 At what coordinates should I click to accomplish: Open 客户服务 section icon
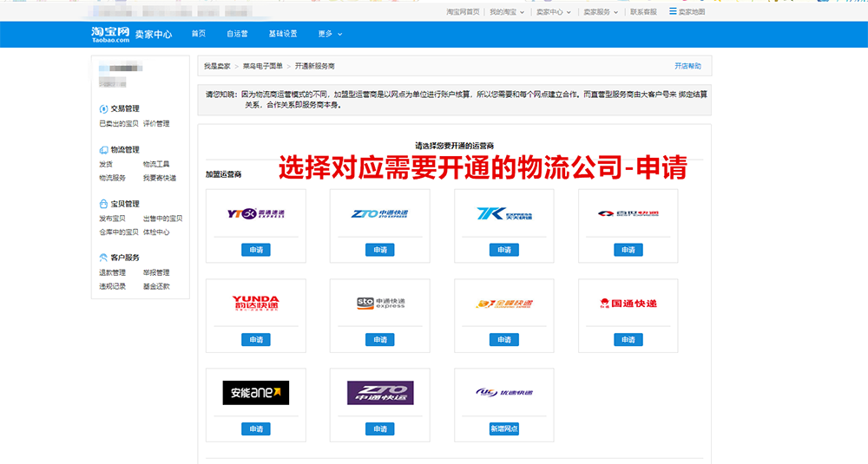tap(103, 258)
